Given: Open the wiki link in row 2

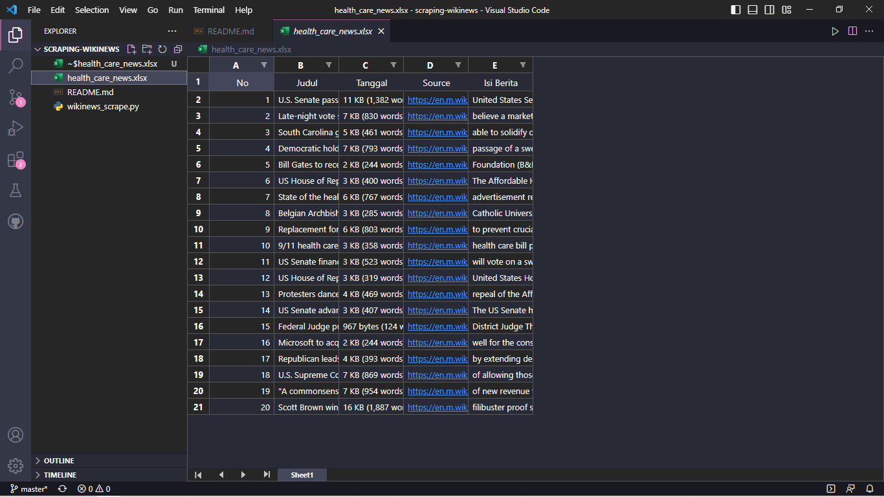Looking at the screenshot, I should 436,99.
